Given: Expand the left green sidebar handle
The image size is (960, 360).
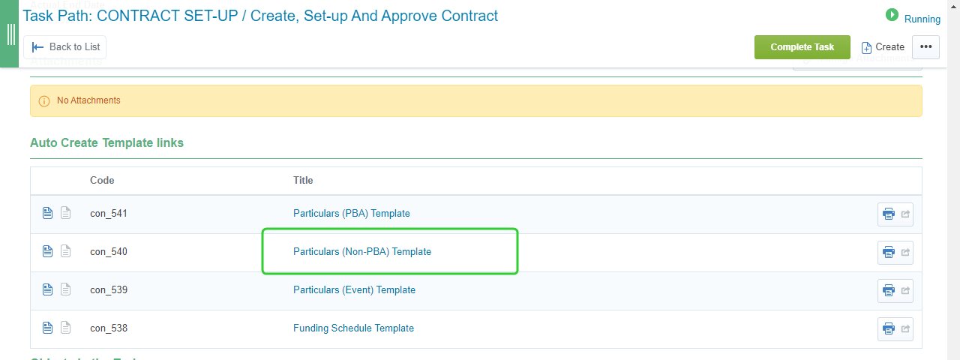Looking at the screenshot, I should pos(10,34).
